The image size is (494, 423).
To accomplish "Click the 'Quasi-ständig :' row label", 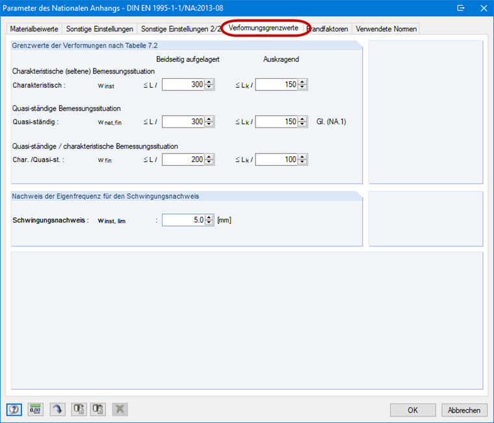I will point(36,122).
